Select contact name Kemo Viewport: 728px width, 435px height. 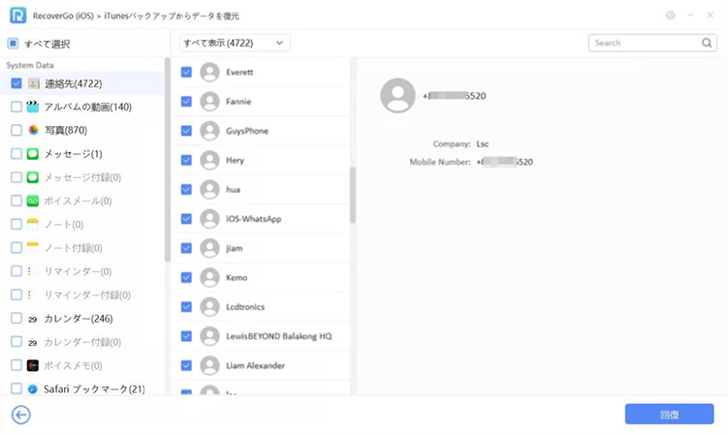coord(237,278)
